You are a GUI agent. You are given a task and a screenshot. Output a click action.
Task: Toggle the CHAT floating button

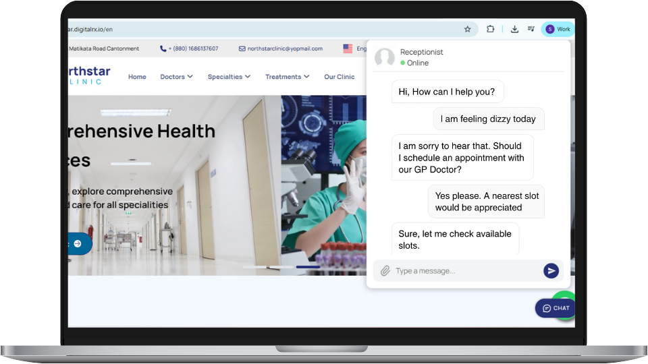click(556, 308)
